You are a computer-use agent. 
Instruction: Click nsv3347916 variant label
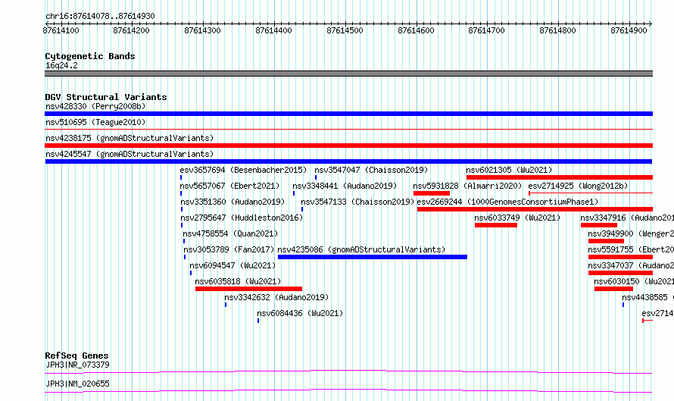click(x=627, y=218)
